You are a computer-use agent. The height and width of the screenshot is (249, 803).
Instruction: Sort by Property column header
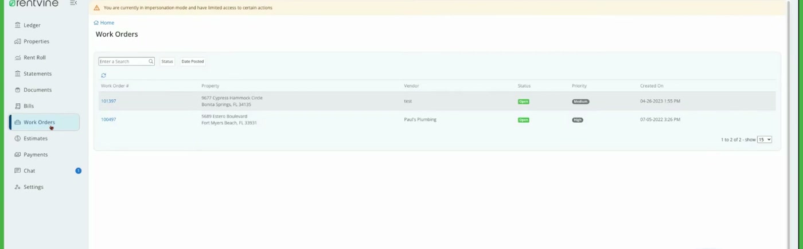click(210, 86)
